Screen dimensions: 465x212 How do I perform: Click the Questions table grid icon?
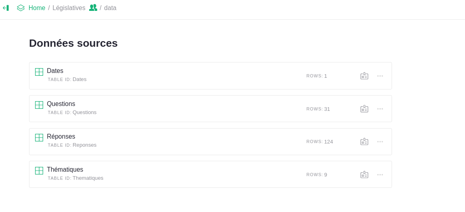[39, 105]
